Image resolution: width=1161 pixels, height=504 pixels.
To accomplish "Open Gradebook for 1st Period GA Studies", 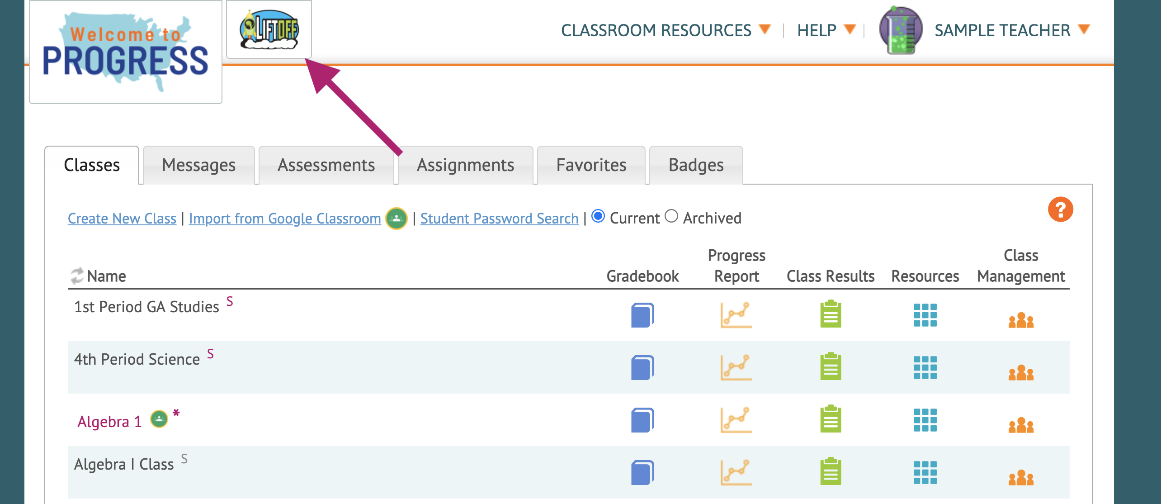I will (x=642, y=315).
